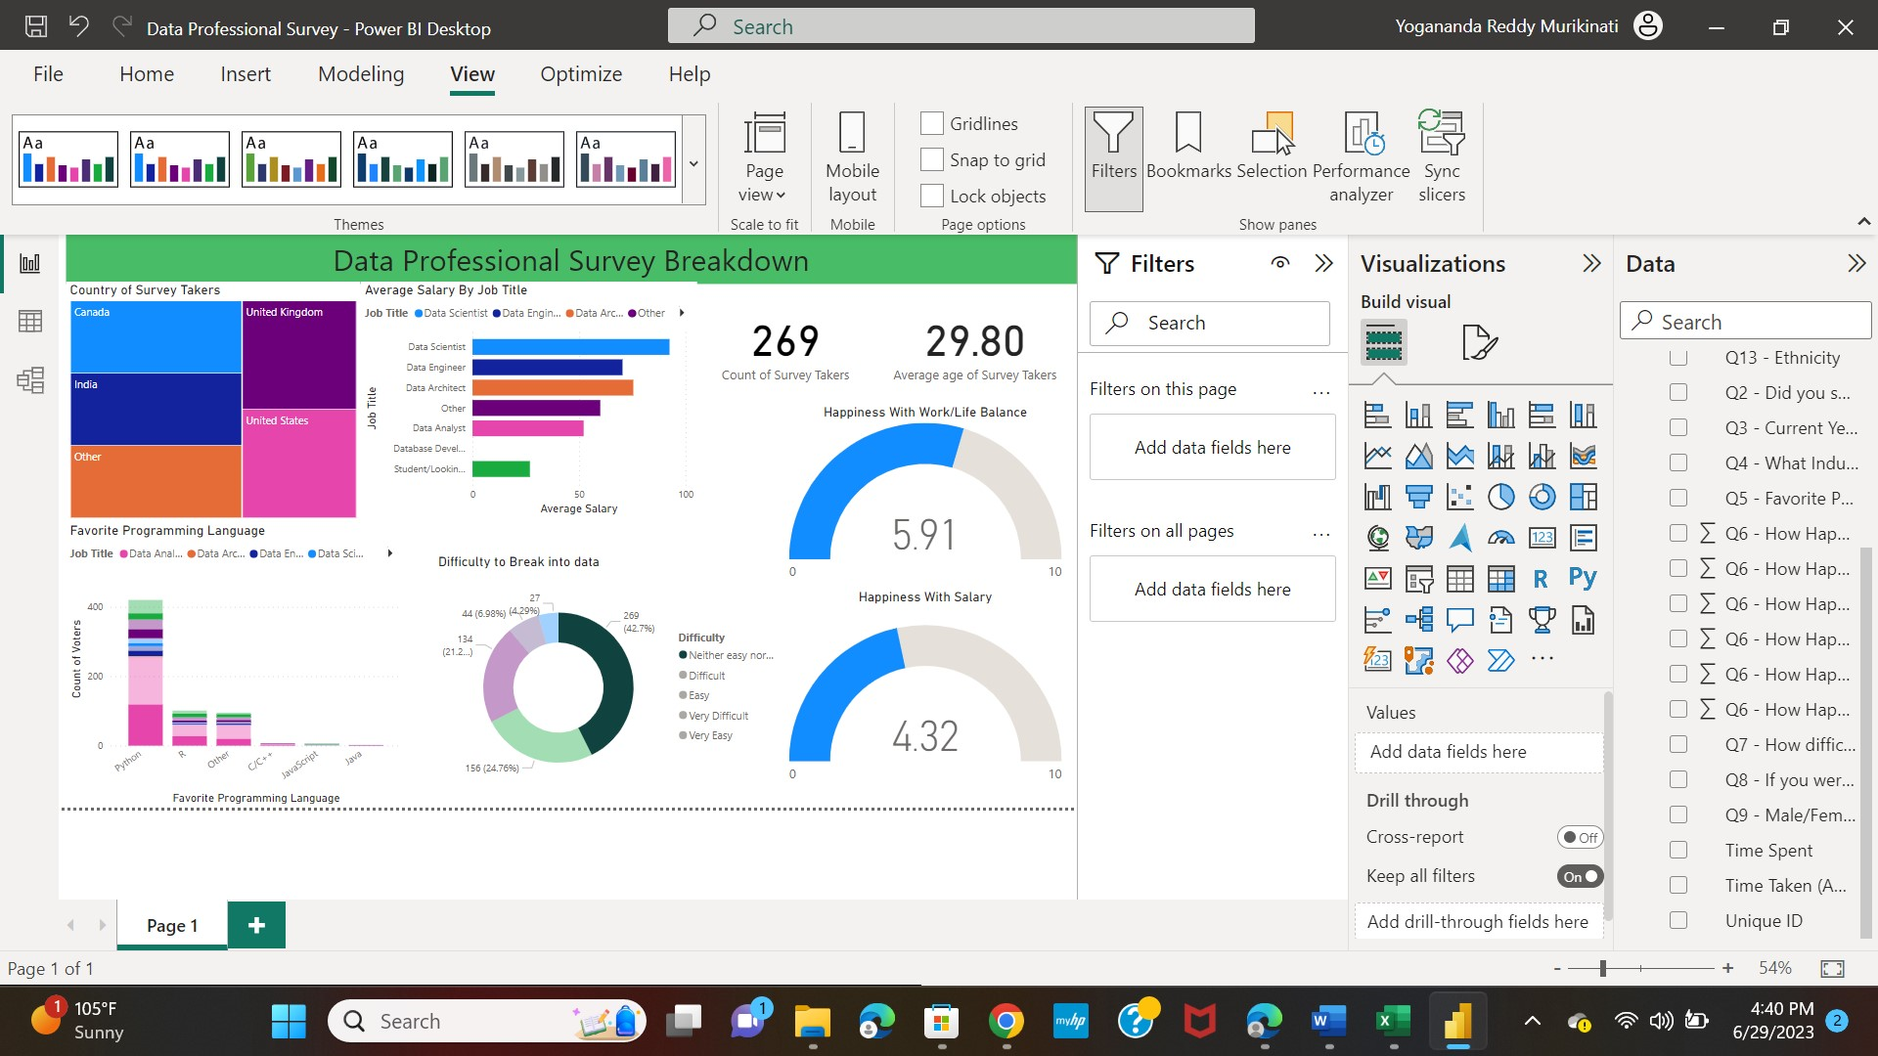Click the zoom slider handle
1878x1056 pixels.
coord(1602,968)
